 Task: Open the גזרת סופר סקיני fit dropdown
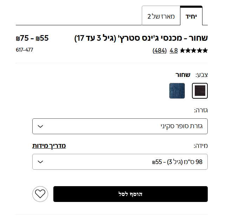[x=120, y=126]
